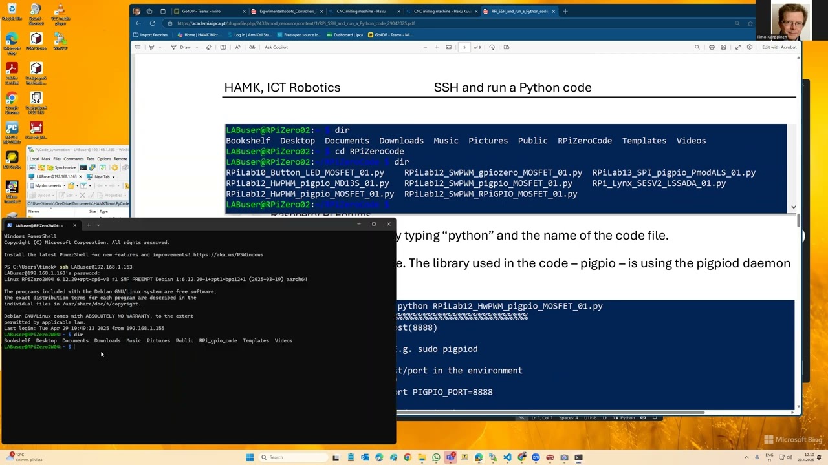The height and width of the screenshot is (465, 828).
Task: Print the PDF document
Action: click(712, 47)
